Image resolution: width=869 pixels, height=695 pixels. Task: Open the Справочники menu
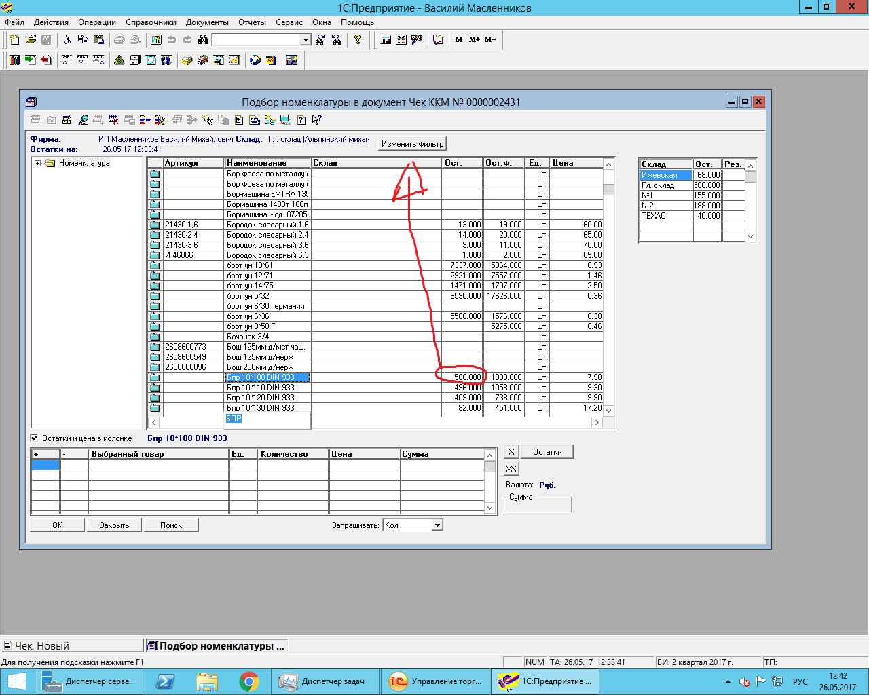151,22
